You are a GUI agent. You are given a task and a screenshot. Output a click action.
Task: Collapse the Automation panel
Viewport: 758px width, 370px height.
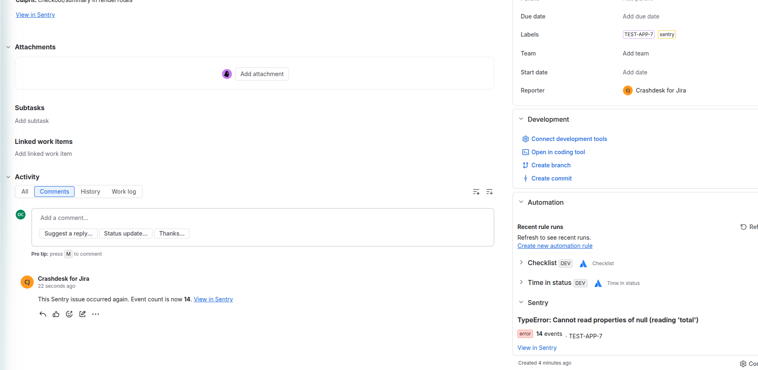click(x=521, y=202)
